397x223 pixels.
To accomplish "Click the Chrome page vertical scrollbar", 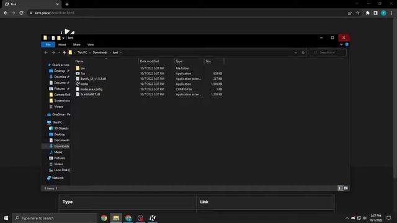I will click(395, 98).
